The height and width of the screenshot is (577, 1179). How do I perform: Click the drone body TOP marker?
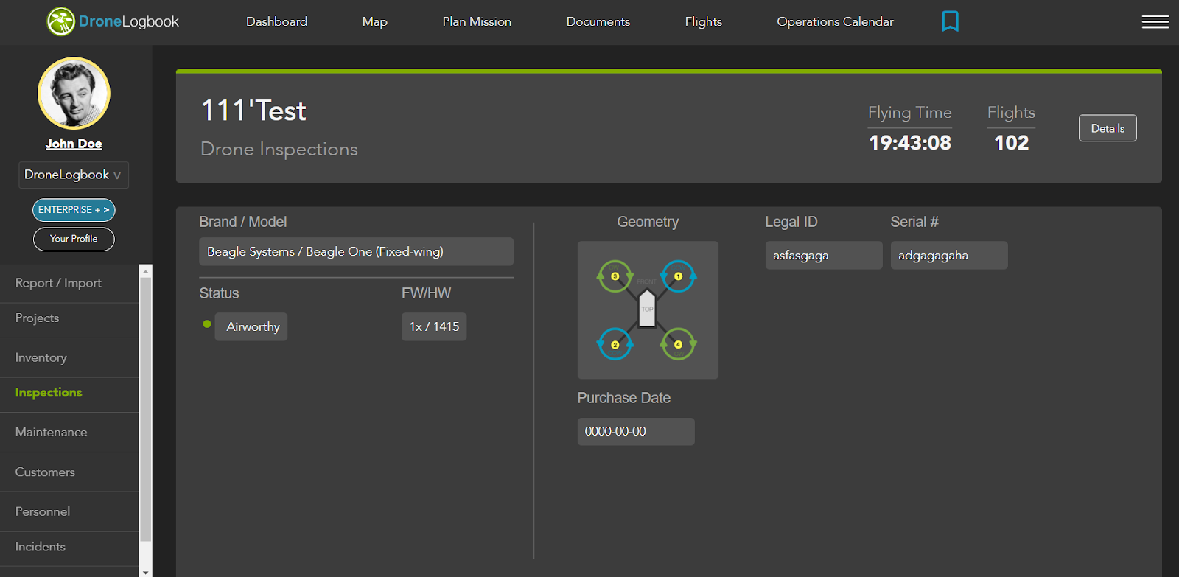point(646,309)
